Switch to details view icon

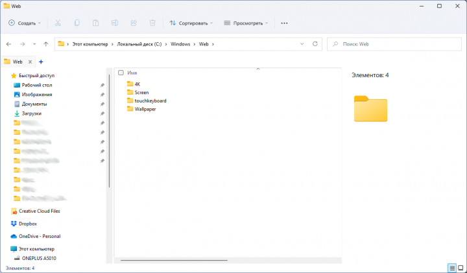[452, 268]
